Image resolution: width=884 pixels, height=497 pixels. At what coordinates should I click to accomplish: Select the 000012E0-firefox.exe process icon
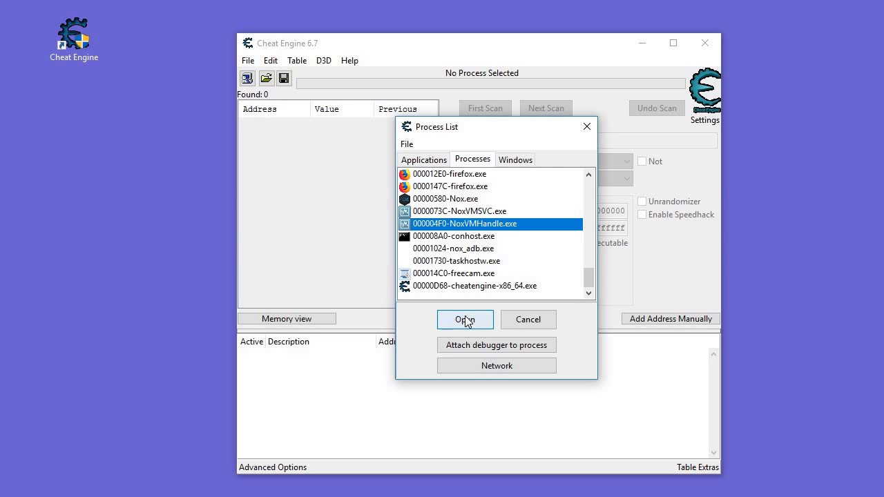pyautogui.click(x=405, y=174)
